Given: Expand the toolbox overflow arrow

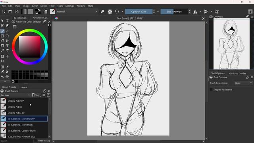Looking at the screenshot, I should pos(5,81).
